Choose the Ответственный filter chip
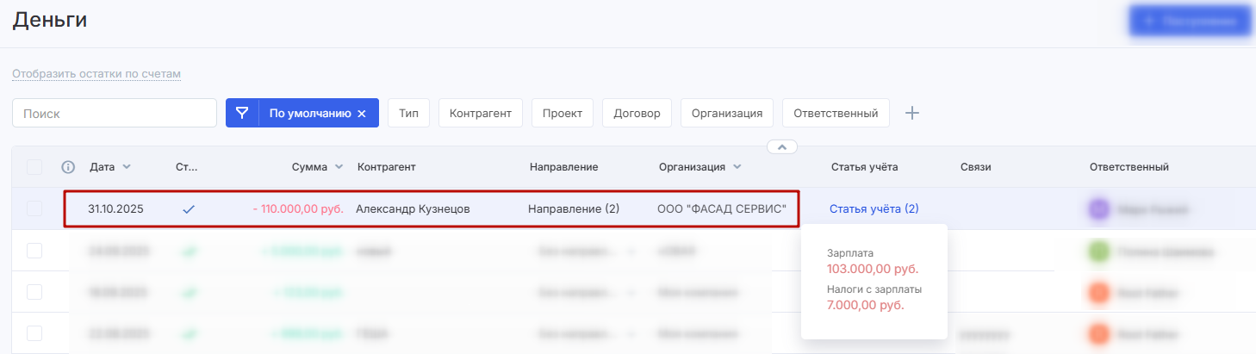Image resolution: width=1256 pixels, height=354 pixels. point(836,113)
